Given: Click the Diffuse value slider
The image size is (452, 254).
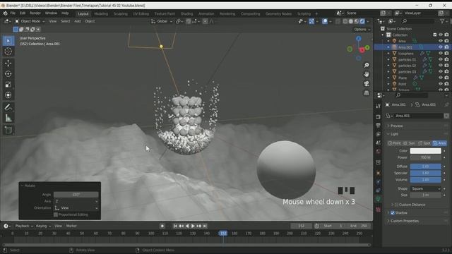Looking at the screenshot, I should pos(425,167).
